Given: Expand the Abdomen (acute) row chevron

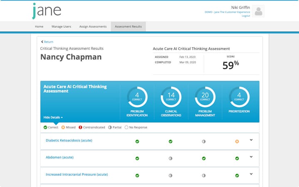Looking at the screenshot, I should click(x=251, y=157).
